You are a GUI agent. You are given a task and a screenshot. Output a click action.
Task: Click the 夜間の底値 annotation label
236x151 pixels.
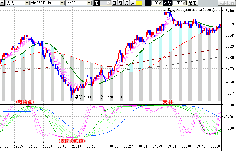click(71, 141)
